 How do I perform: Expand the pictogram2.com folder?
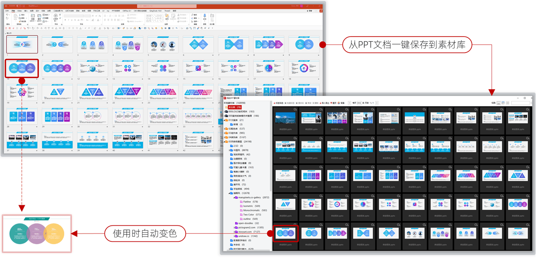coord(234,227)
